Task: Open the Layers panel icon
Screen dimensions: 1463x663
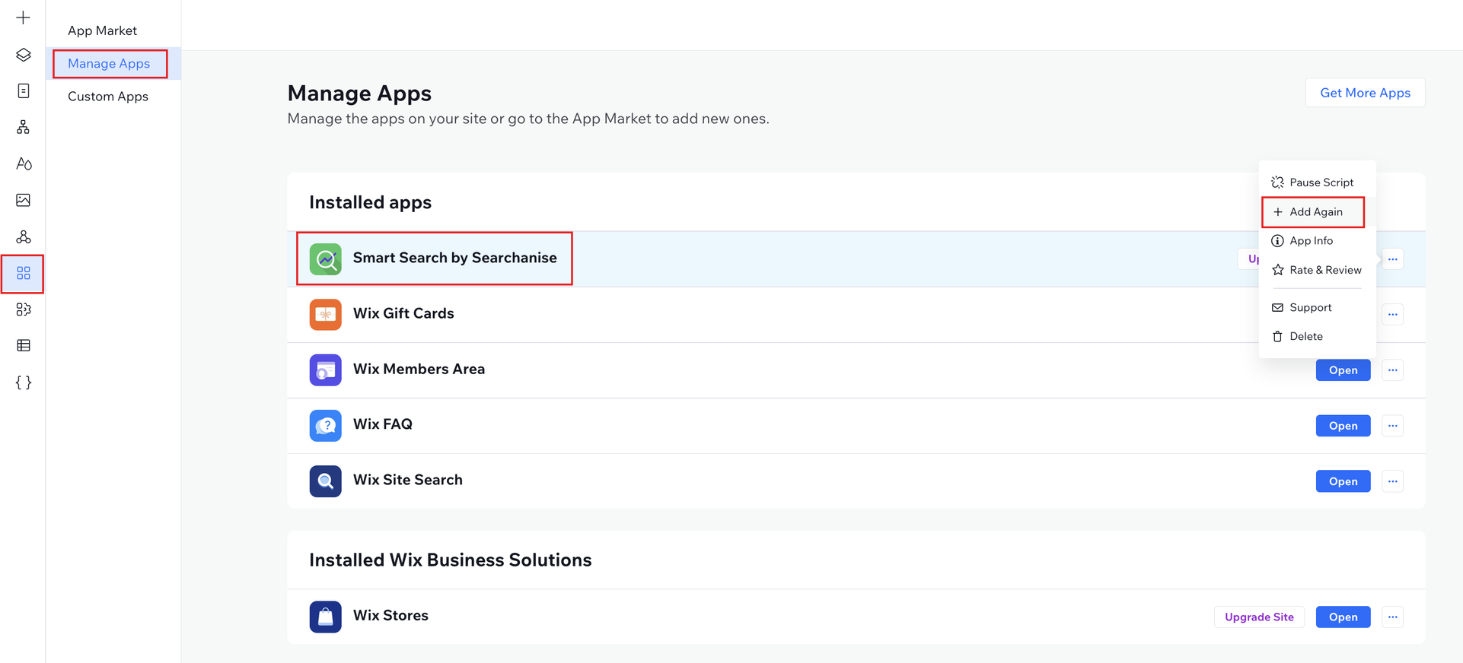Action: coord(23,55)
